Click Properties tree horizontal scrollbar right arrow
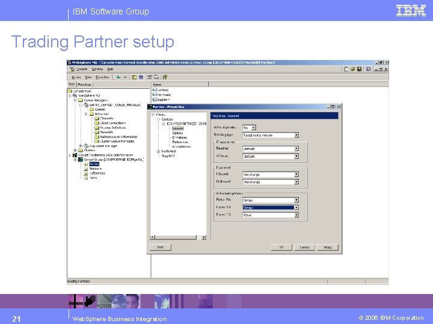 [x=204, y=237]
